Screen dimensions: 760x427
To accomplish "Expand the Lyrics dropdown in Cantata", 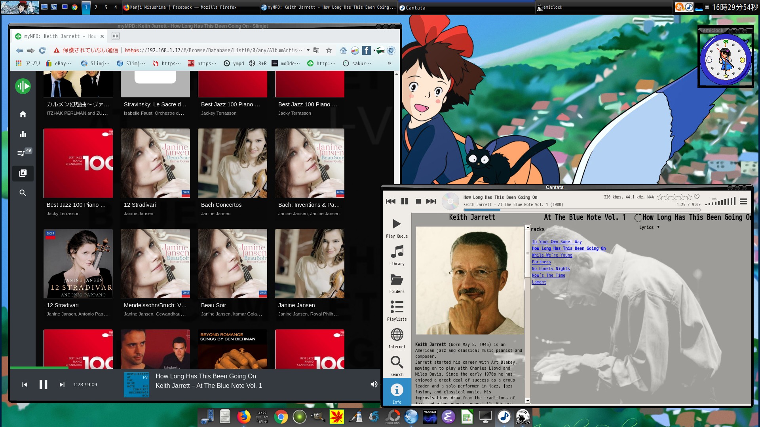I will [x=649, y=227].
